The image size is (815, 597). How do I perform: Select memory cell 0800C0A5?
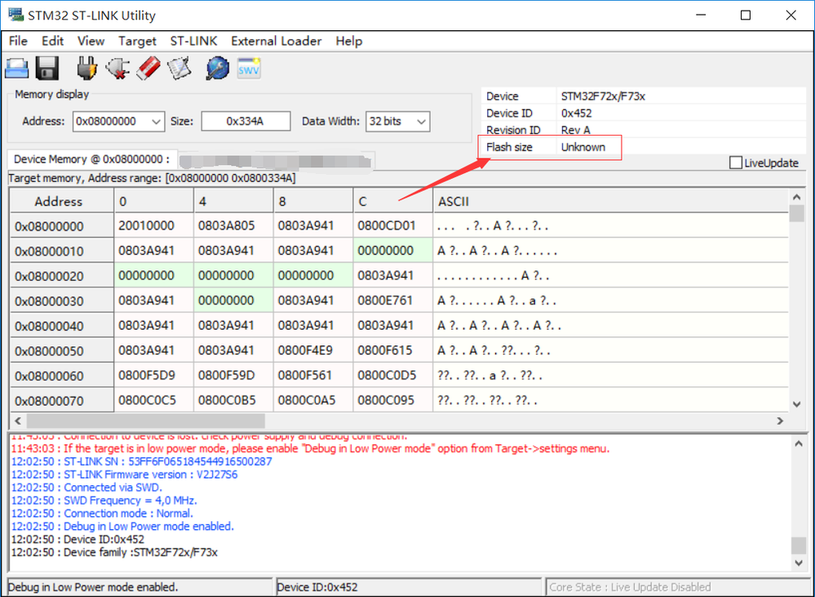[x=313, y=400]
